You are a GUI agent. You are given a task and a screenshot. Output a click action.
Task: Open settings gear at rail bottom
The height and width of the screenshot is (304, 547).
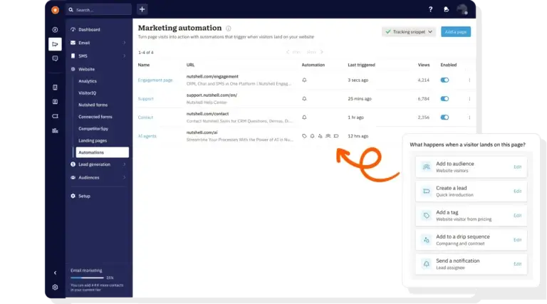tap(55, 287)
